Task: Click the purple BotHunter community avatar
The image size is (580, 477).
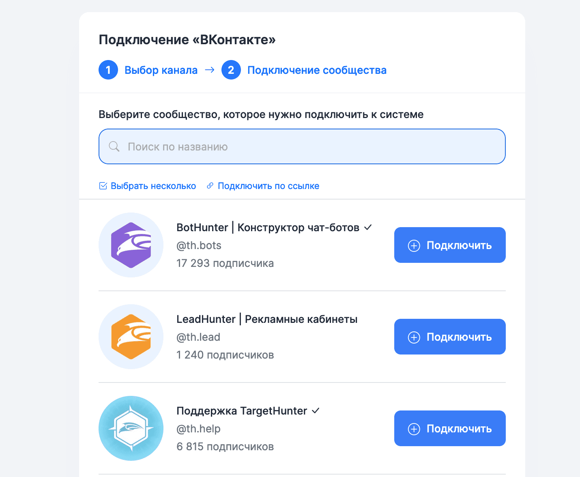Action: (131, 245)
